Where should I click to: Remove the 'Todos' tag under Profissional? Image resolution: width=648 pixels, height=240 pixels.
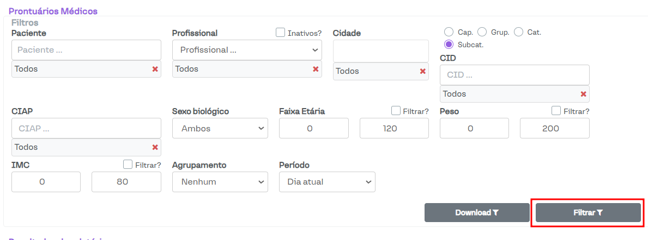coord(316,69)
